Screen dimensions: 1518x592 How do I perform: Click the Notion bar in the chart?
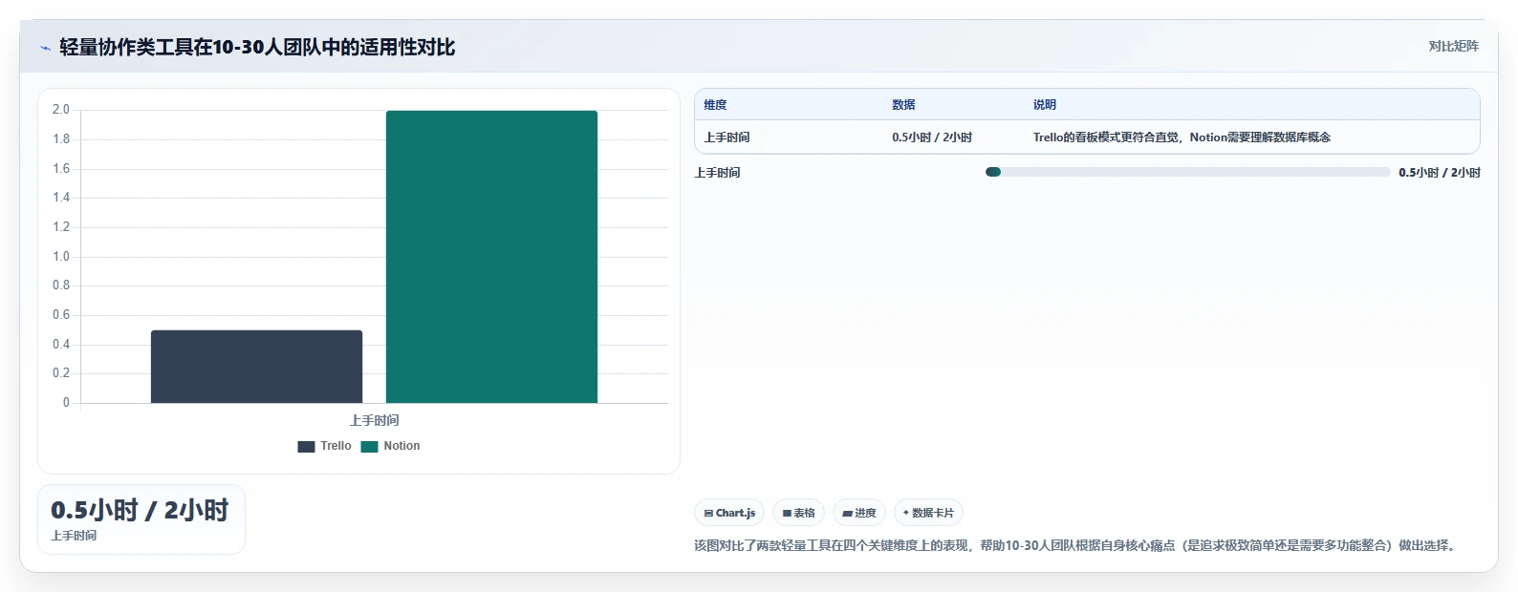point(491,257)
